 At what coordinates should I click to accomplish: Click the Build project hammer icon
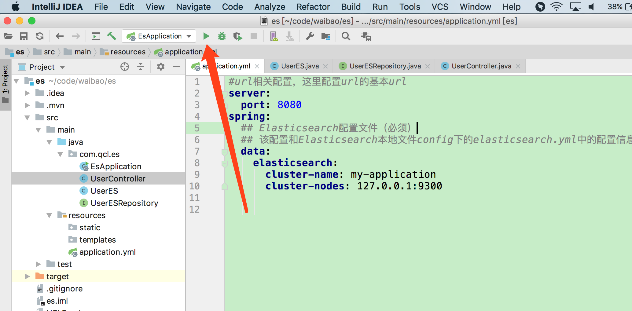(112, 36)
